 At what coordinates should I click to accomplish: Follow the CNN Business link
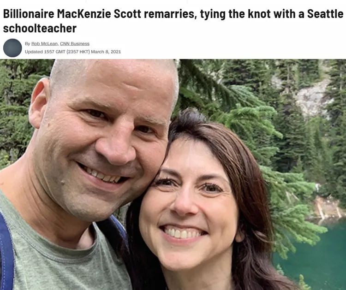[75, 44]
